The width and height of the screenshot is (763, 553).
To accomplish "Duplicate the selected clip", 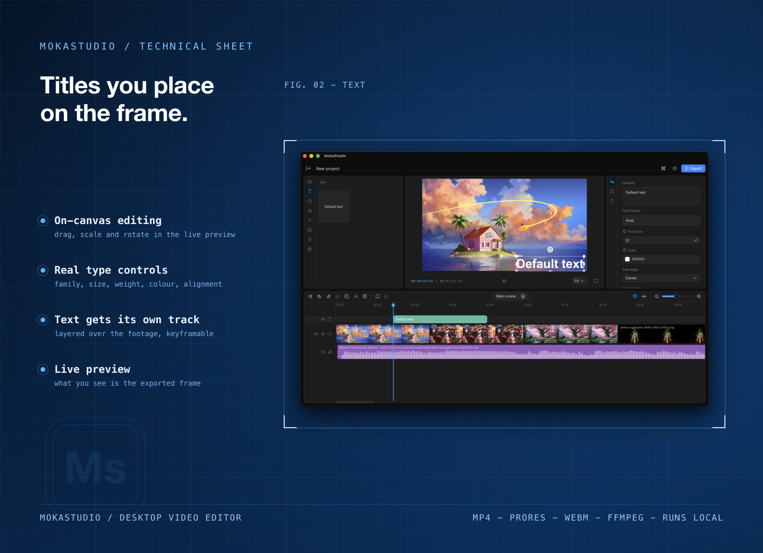I will [x=346, y=296].
